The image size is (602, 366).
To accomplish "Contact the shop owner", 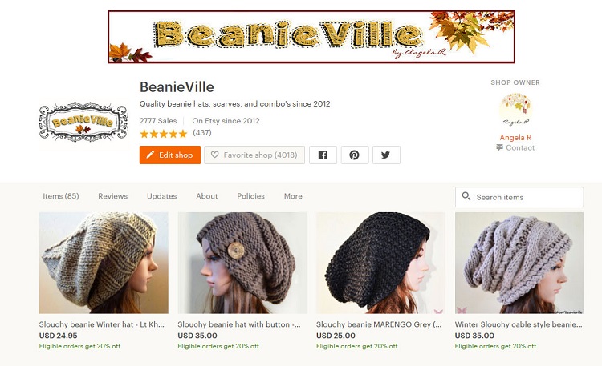I will 515,147.
